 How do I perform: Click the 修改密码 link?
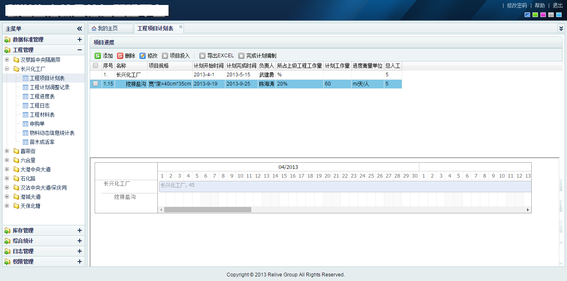pyautogui.click(x=517, y=5)
